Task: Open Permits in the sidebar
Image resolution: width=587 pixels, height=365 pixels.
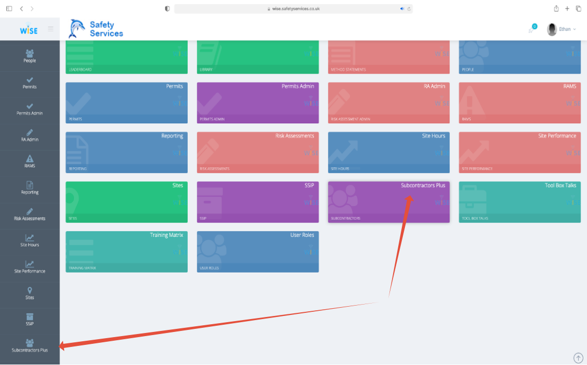Action: [x=29, y=83]
